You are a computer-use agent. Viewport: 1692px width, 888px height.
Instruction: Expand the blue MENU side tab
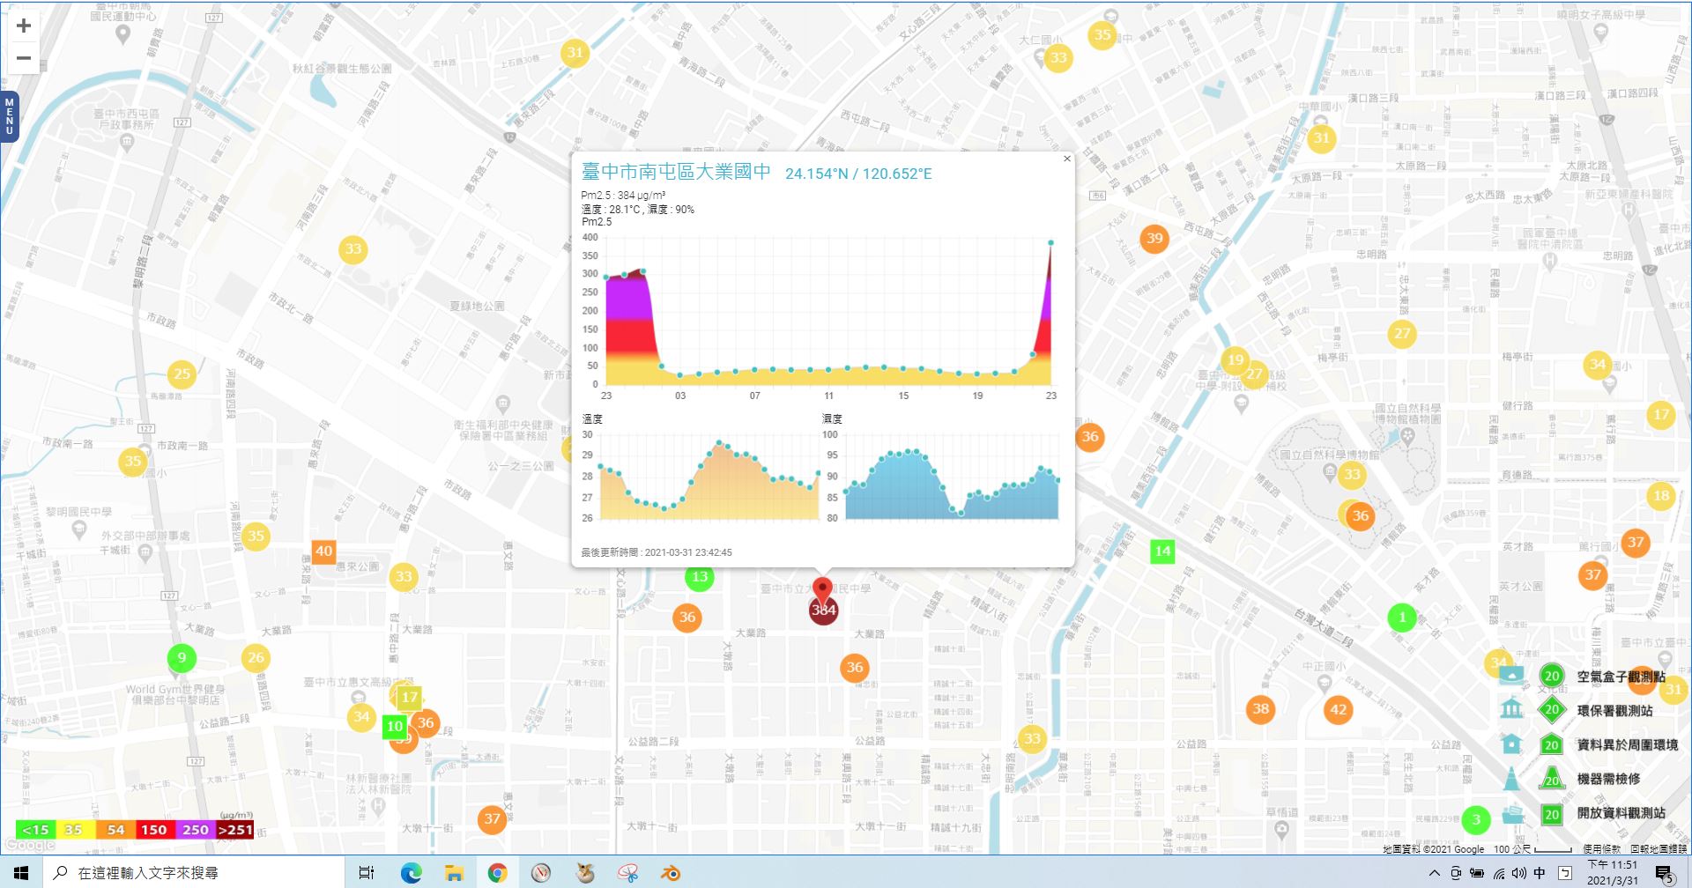[x=9, y=116]
